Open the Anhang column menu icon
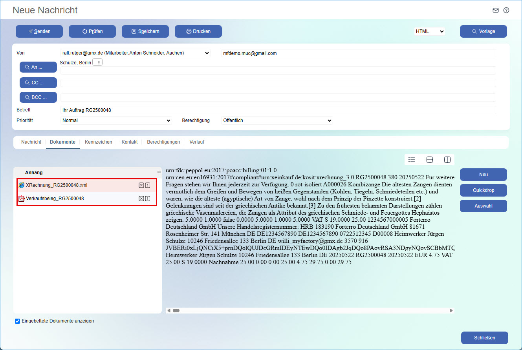Image resolution: width=522 pixels, height=350 pixels. point(159,173)
